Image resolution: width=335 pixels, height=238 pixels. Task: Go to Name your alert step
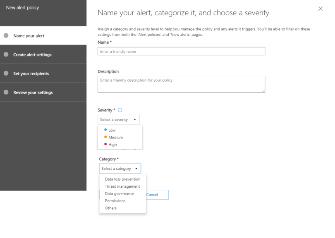click(x=29, y=36)
